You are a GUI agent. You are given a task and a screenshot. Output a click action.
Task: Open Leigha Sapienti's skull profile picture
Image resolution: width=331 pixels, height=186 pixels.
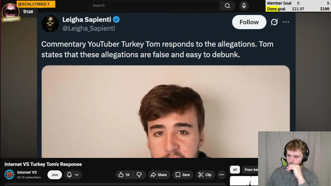(50, 24)
